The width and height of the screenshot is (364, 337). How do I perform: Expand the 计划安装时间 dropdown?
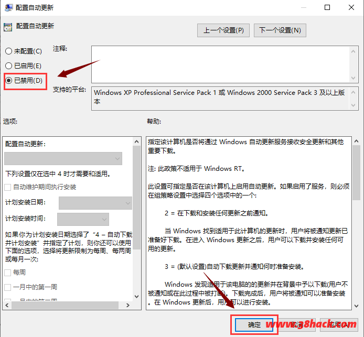pos(83,219)
